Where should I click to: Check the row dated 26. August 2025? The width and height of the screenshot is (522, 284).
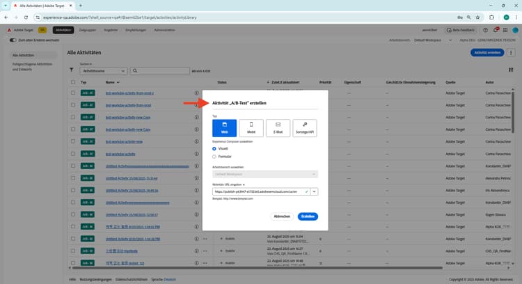(x=73, y=239)
